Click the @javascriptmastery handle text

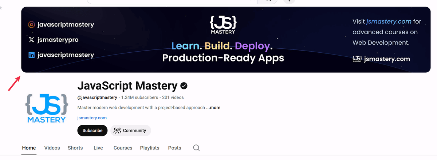[97, 97]
